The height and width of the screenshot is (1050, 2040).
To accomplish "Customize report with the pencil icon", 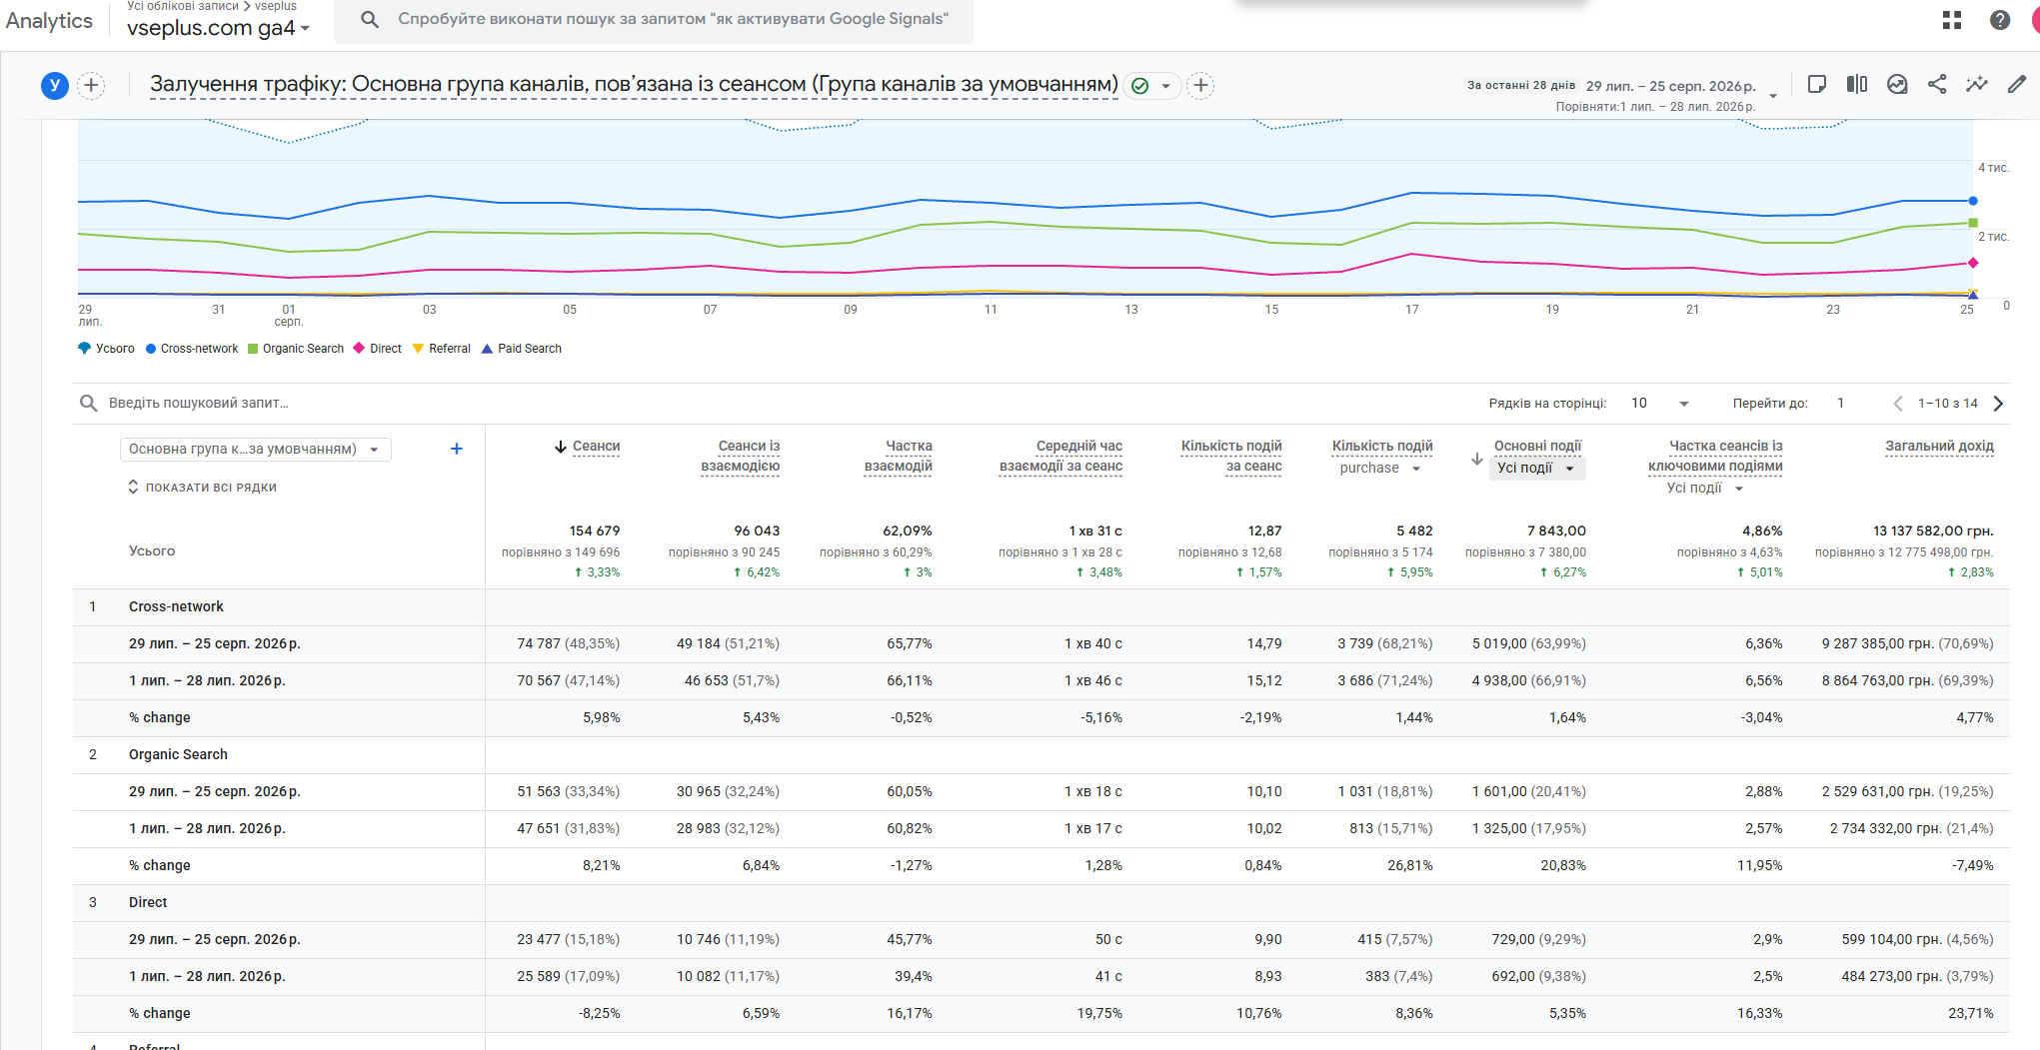I will (2017, 85).
